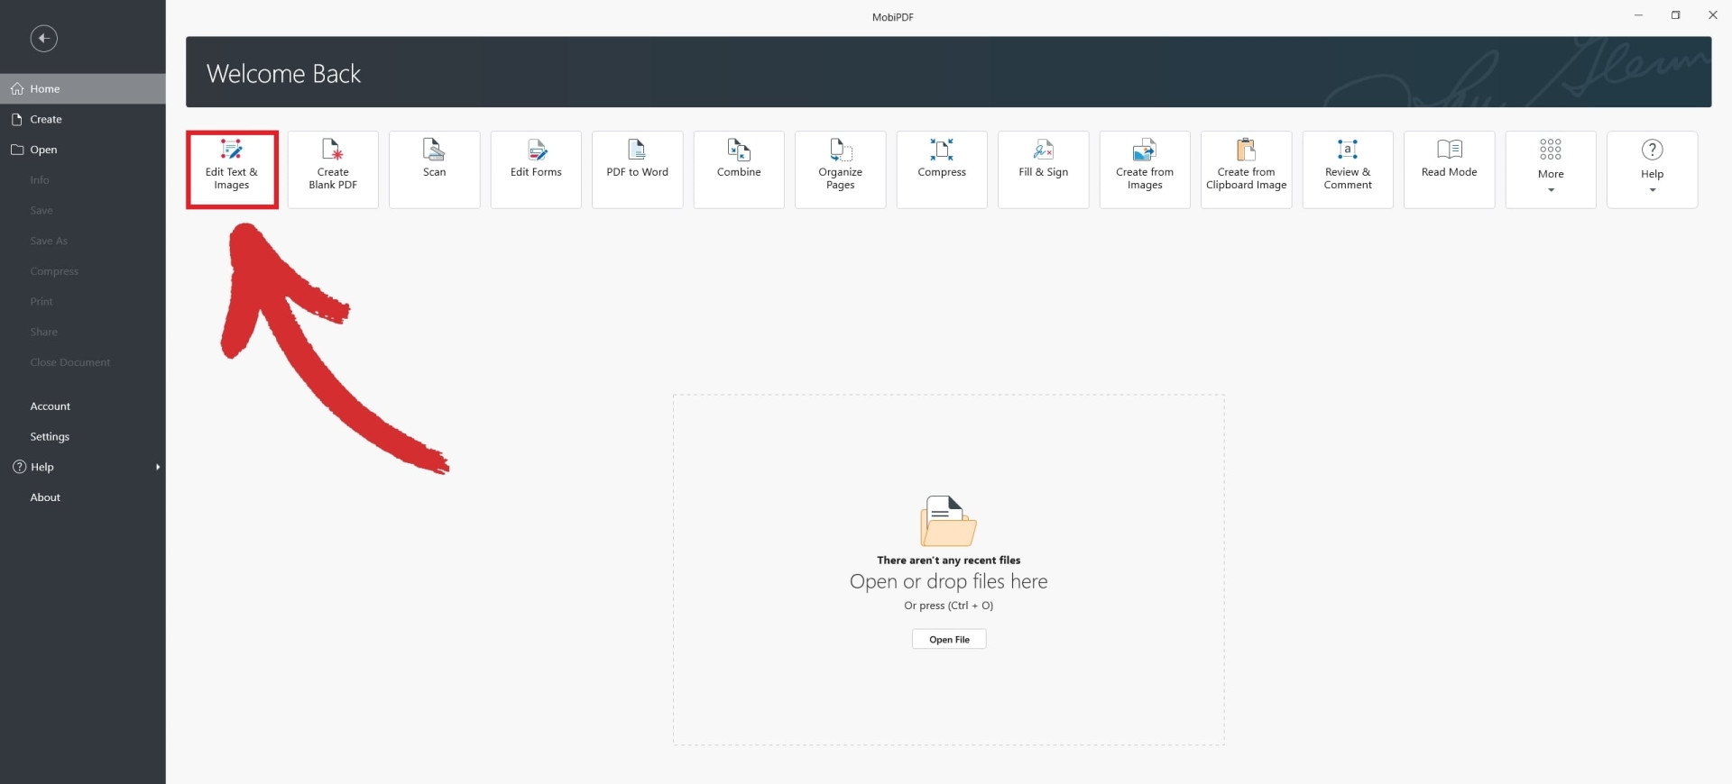Choose the Organize Pages tool

(x=840, y=169)
